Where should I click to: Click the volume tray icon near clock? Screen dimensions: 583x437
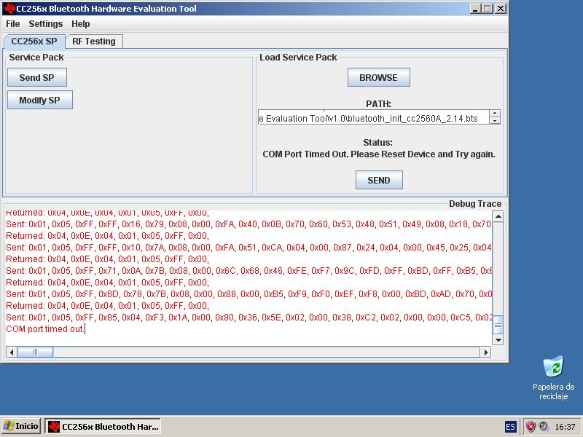(x=544, y=426)
